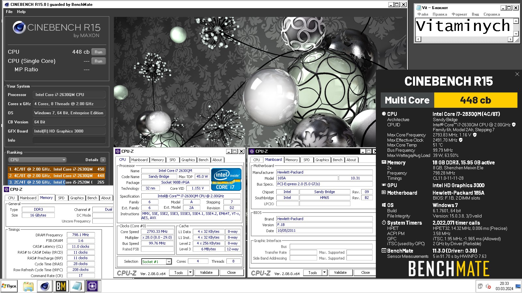This screenshot has height=293, width=522.
Task: Click the System Timers clock icon in BenchMate
Action: click(x=384, y=223)
